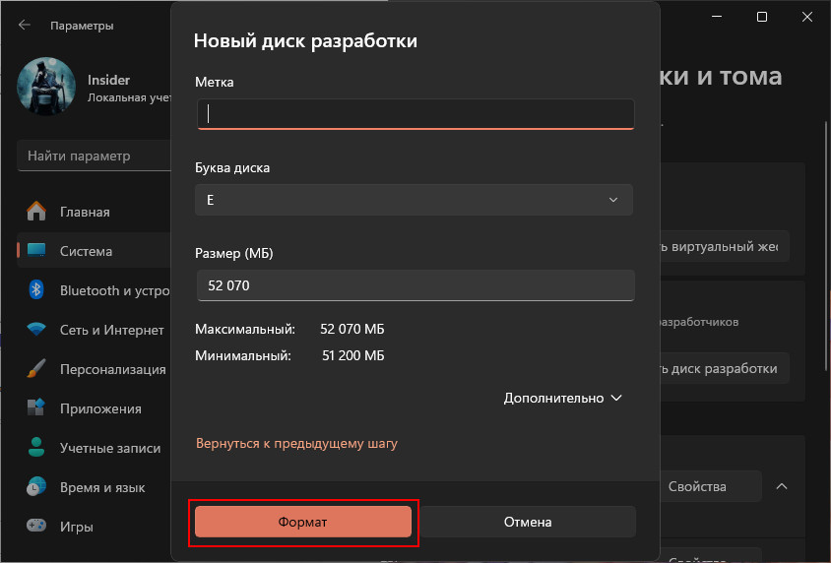Focus the Метка text field
This screenshot has width=831, height=563.
(x=415, y=113)
